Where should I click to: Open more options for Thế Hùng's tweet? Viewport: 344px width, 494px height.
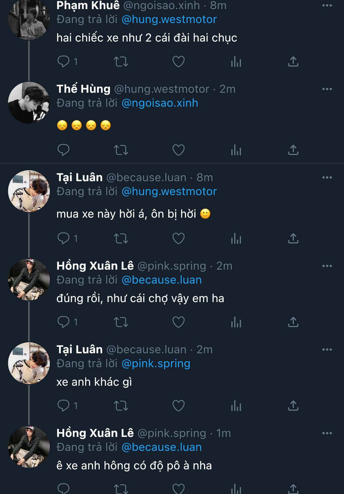(327, 89)
